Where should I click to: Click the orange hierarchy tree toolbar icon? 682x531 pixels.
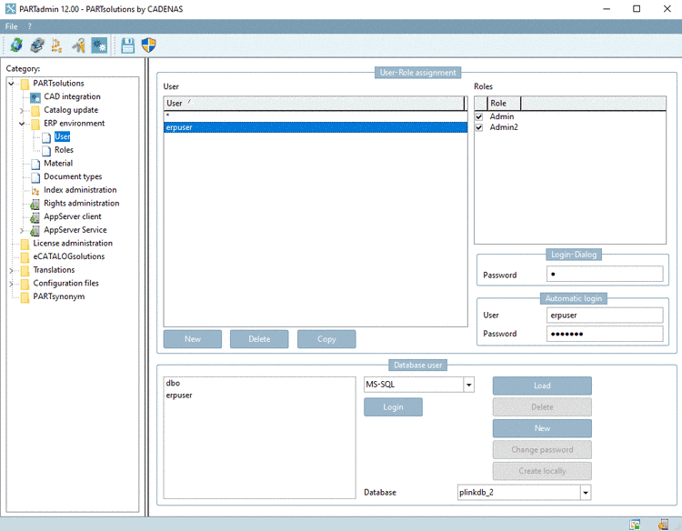coord(57,45)
